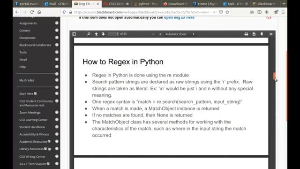
Task: Open Start Here link
Action: pos(26,94)
